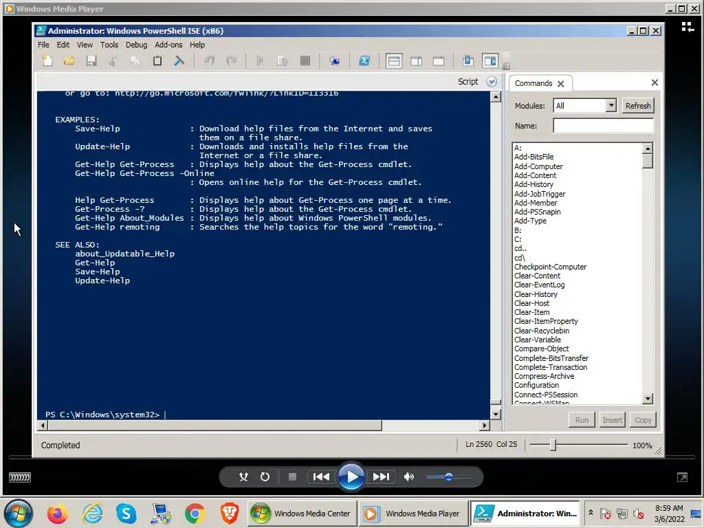This screenshot has height=528, width=704.
Task: Click the Next track button in Media Player
Action: click(x=381, y=477)
